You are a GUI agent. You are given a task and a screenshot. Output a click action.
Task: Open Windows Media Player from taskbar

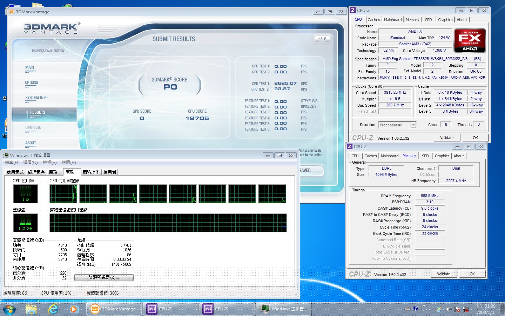click(73, 309)
